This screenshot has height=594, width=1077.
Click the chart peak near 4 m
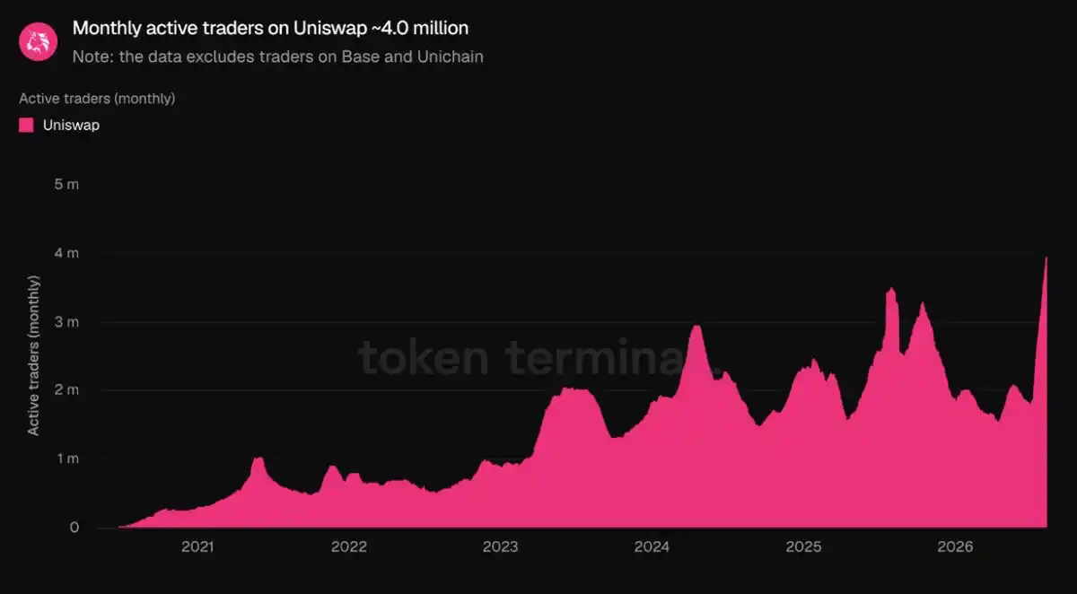click(1046, 258)
